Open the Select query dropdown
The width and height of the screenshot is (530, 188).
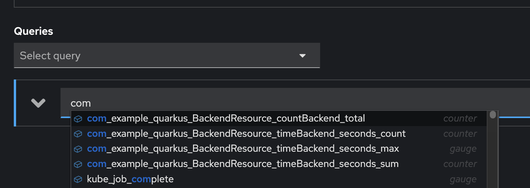pos(167,55)
